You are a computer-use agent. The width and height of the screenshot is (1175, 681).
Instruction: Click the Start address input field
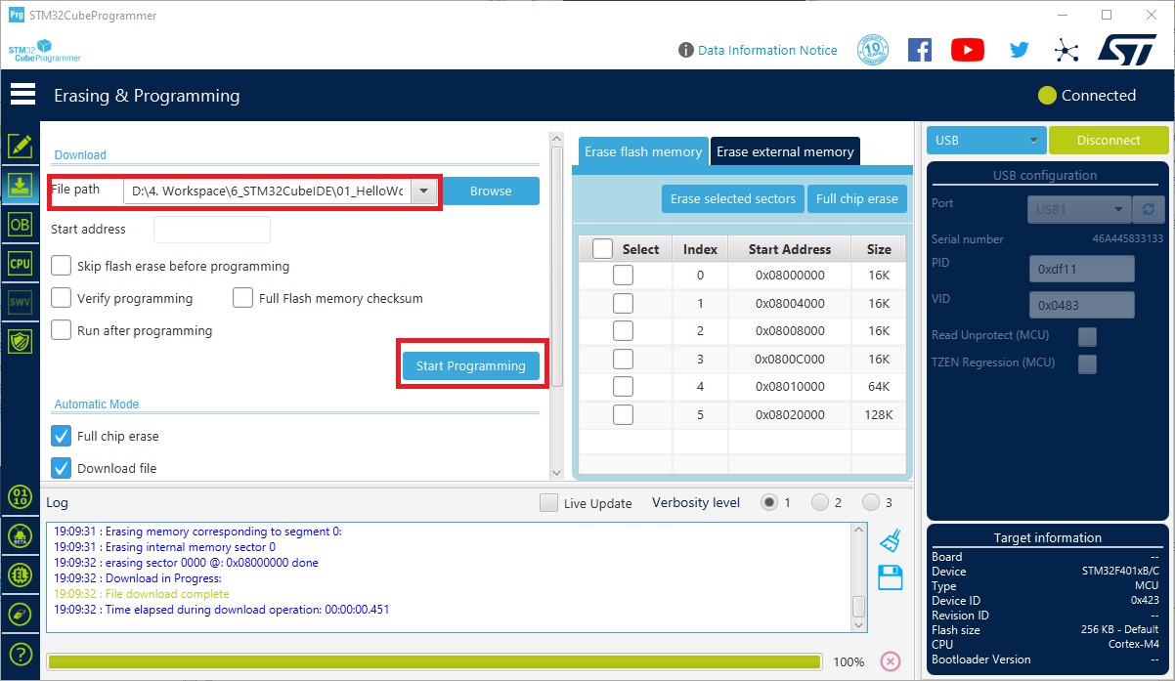point(212,230)
